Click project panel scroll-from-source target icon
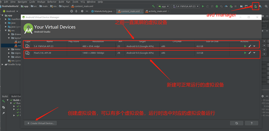 (x=72, y=11)
